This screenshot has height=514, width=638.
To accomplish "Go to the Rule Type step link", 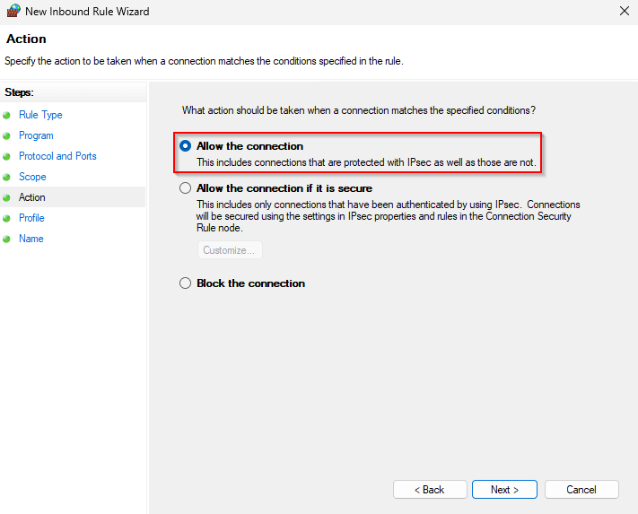I will pos(40,115).
